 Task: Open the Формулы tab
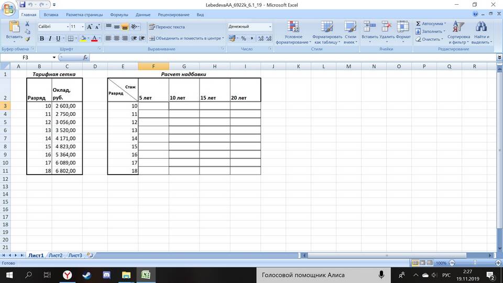coord(119,15)
